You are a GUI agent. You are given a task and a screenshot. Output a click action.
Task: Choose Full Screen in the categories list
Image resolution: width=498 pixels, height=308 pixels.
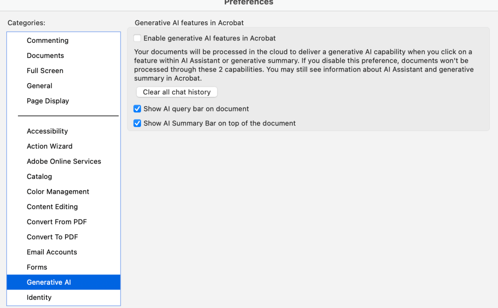pos(45,71)
